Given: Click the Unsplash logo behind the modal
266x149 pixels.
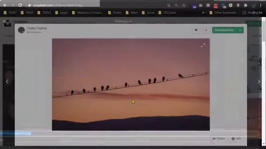Looking at the screenshot, I should click(x=7, y=24).
